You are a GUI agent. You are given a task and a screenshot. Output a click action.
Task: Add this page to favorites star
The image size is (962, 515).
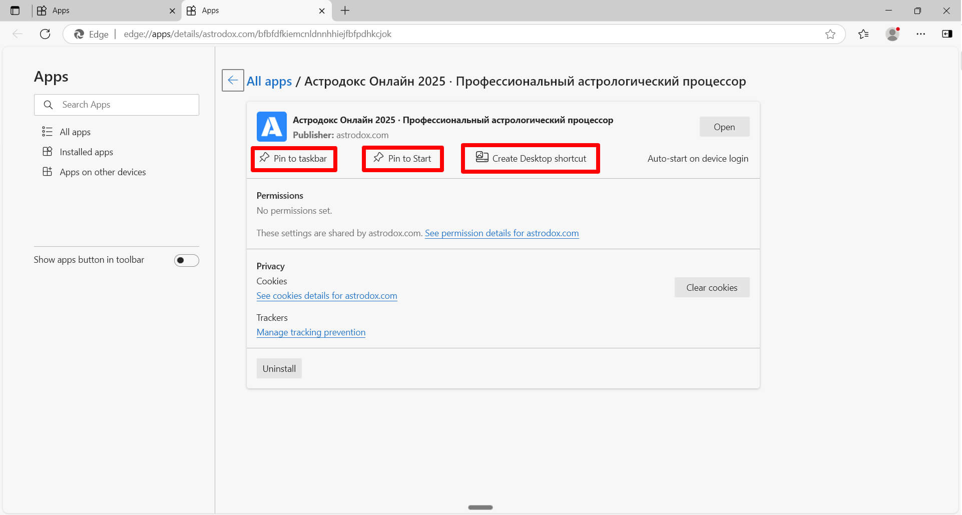coord(830,34)
